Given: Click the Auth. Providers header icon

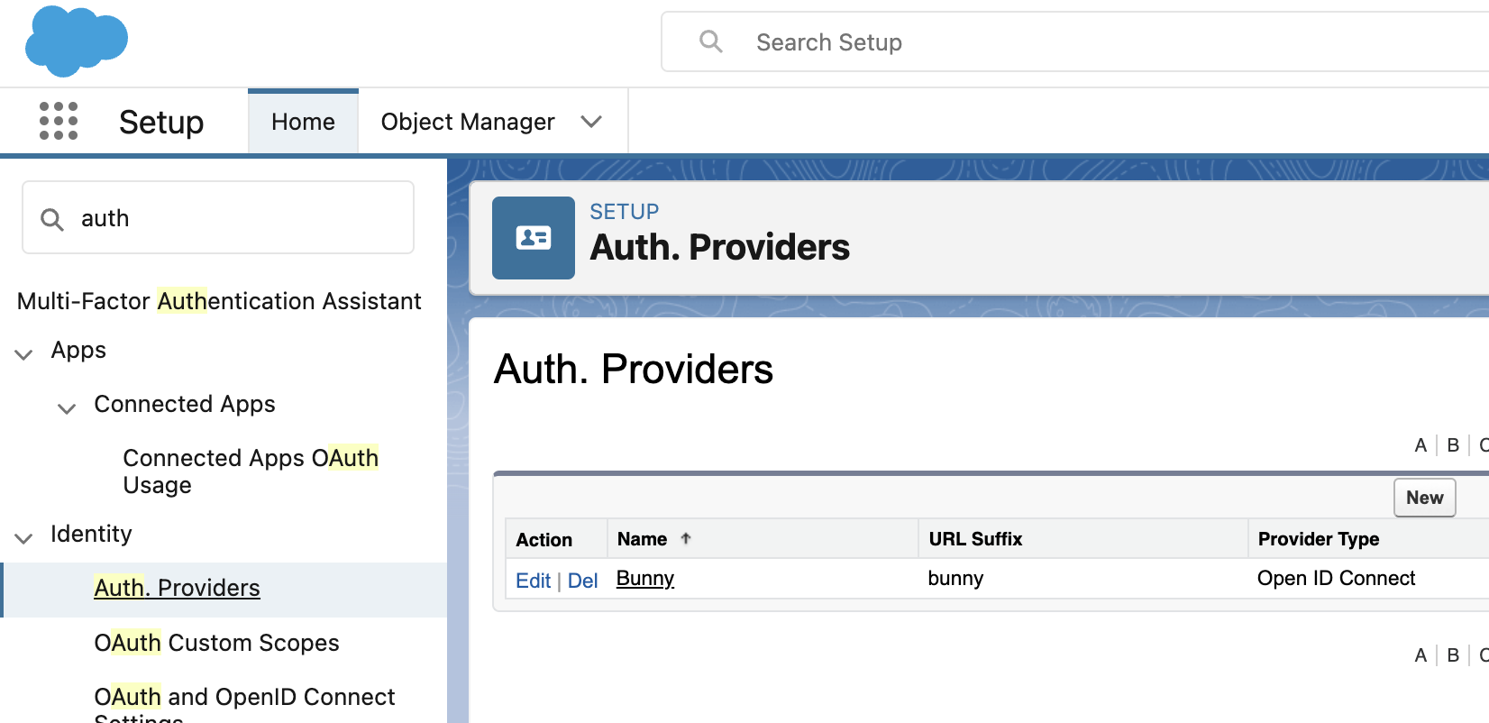Looking at the screenshot, I should 534,238.
